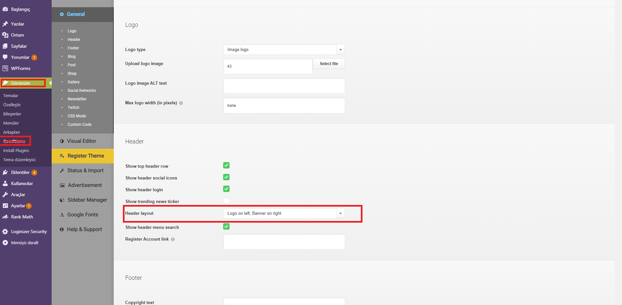Click the Upload logo image field

[268, 66]
